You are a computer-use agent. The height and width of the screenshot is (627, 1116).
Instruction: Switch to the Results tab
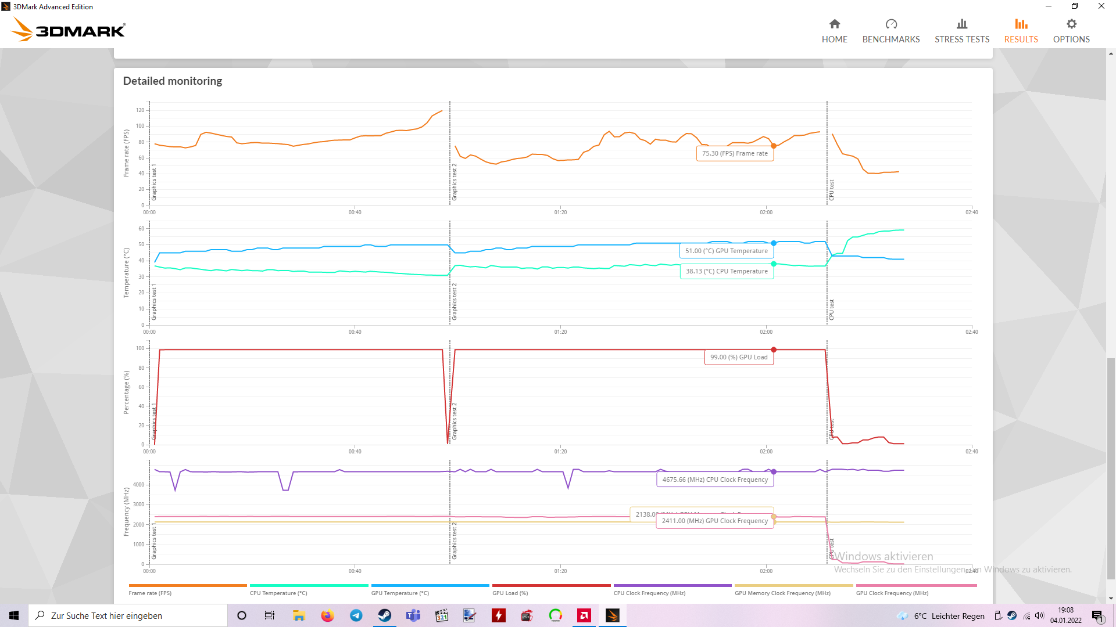click(1021, 31)
